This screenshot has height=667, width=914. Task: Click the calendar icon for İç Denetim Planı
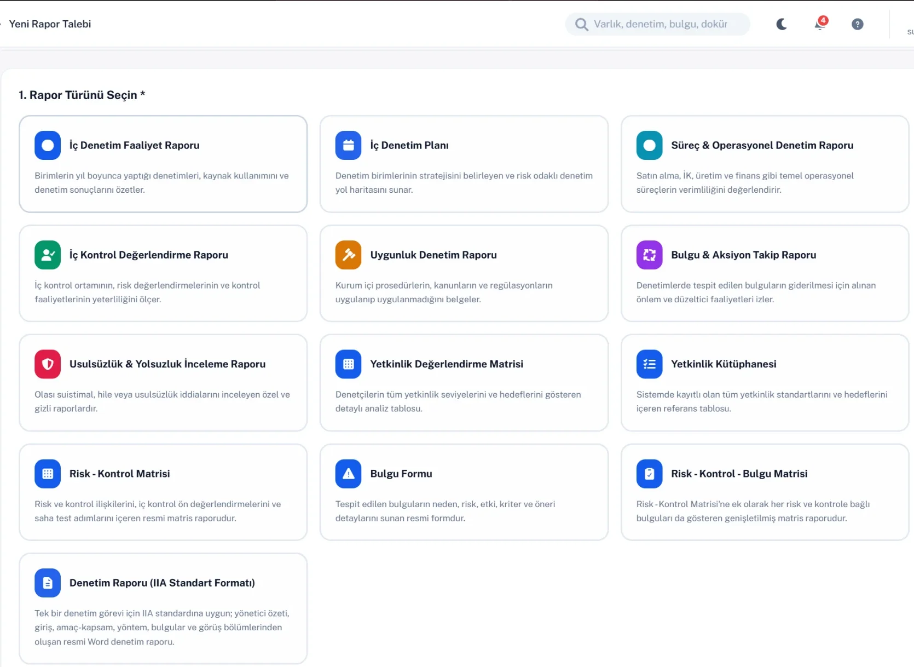[348, 145]
